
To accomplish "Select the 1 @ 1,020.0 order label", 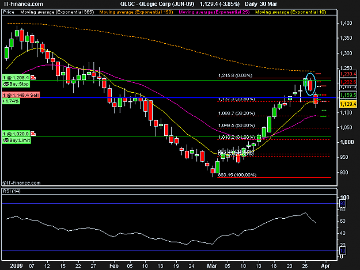I will (16, 134).
